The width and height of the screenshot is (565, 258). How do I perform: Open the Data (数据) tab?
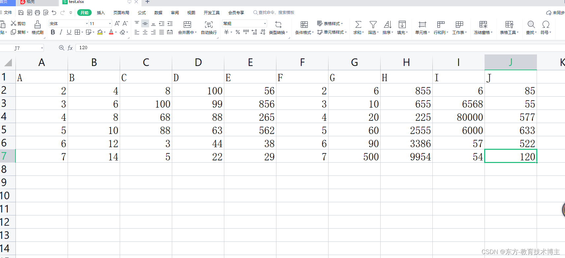[158, 13]
